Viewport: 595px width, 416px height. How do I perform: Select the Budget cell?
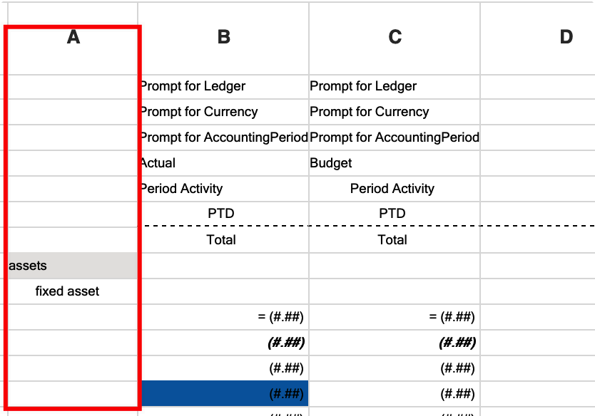coord(395,163)
